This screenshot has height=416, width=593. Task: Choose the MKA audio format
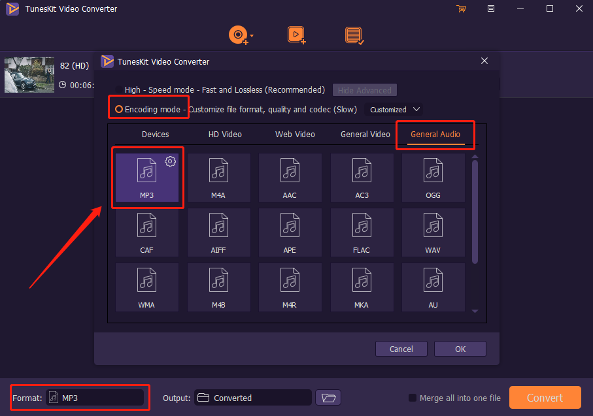[x=362, y=287]
